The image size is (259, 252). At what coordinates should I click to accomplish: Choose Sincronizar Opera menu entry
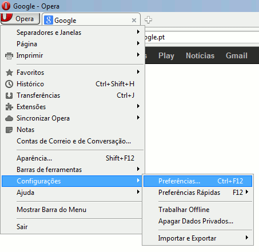[73, 118]
